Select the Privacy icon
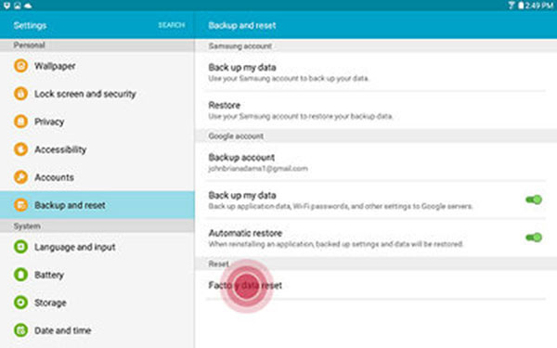 pyautogui.click(x=20, y=122)
